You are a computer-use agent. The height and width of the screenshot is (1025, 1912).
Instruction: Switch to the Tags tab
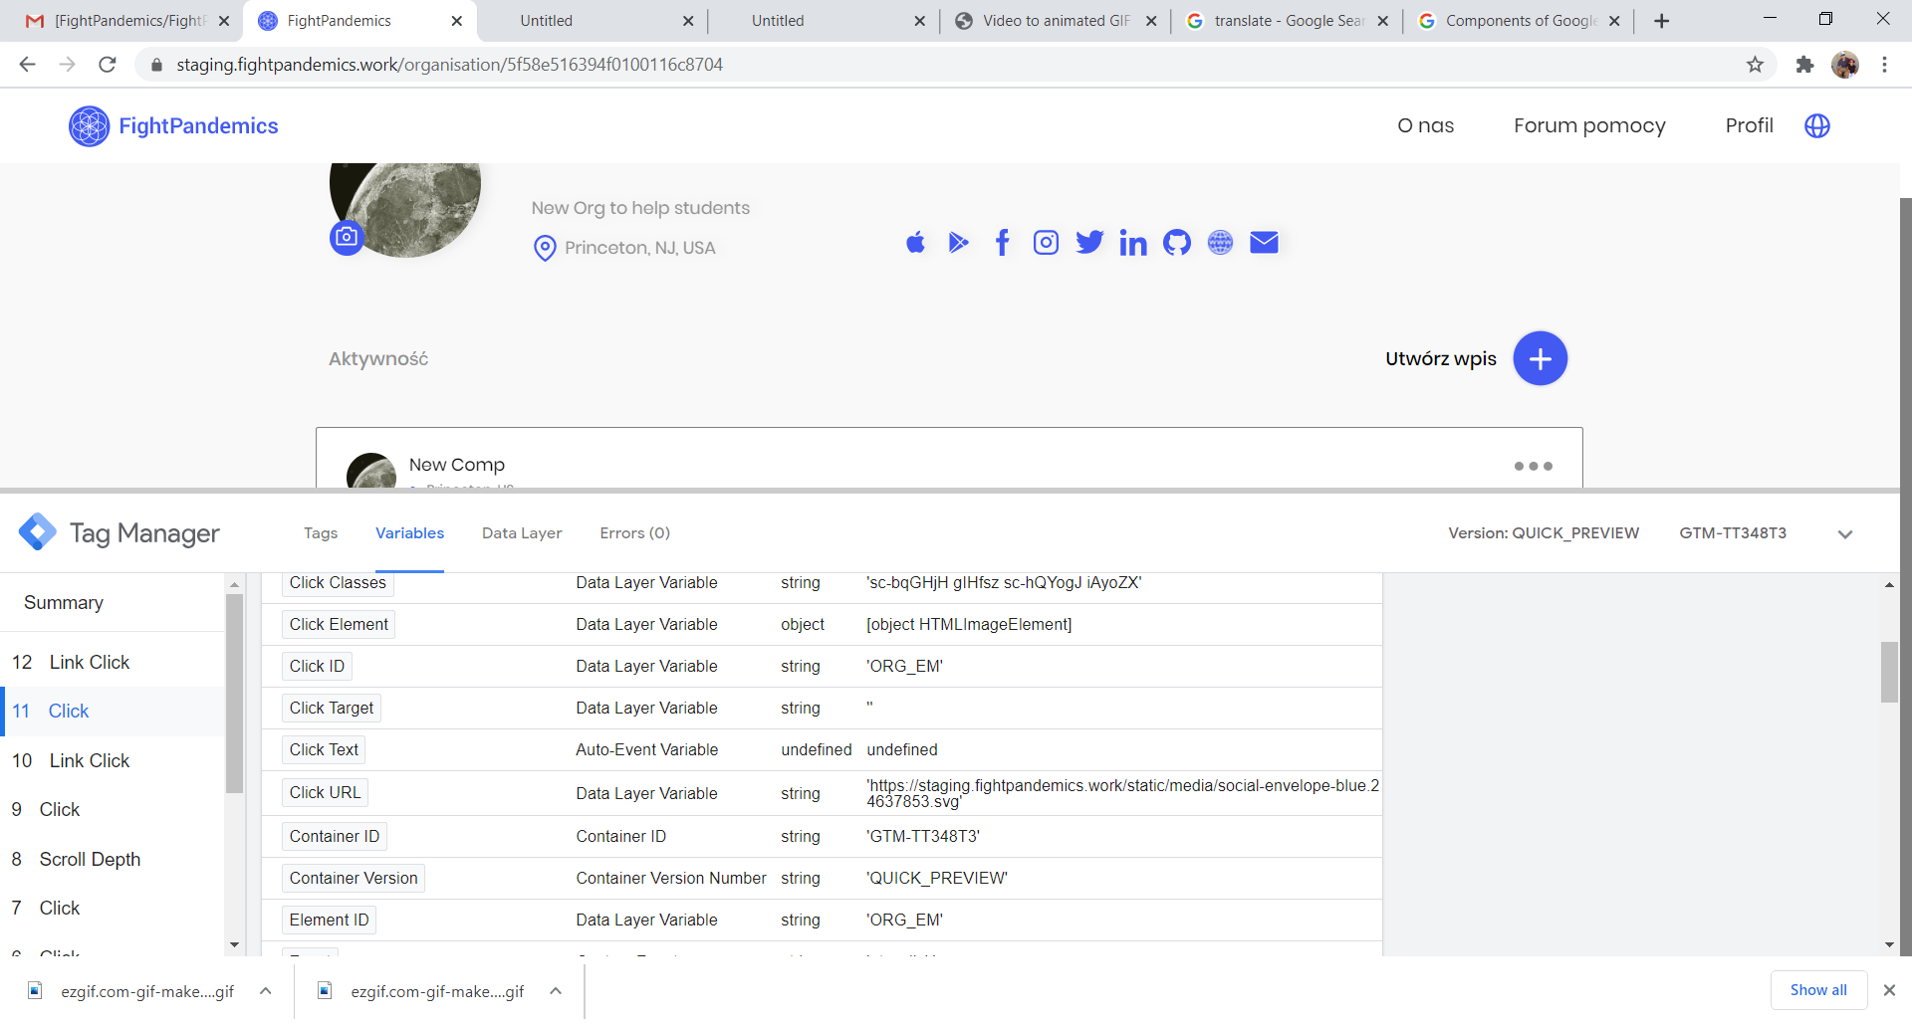[321, 533]
